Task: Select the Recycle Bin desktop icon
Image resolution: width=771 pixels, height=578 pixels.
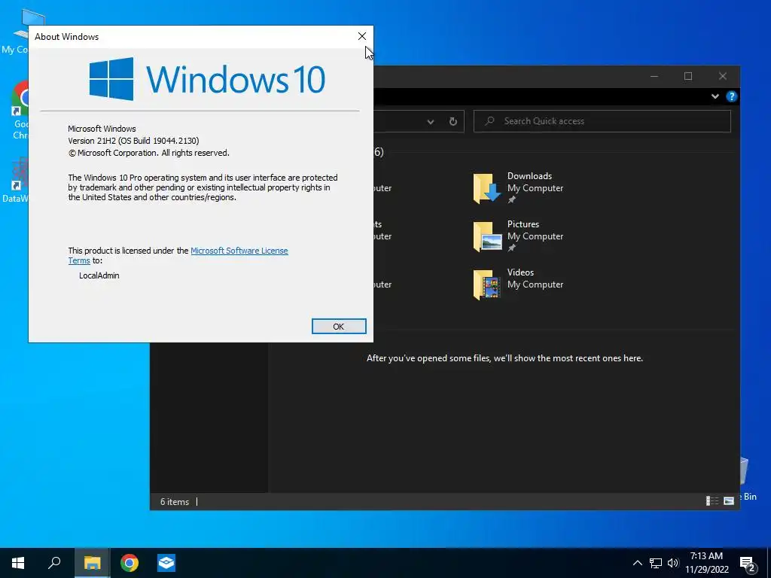Action: [748, 478]
